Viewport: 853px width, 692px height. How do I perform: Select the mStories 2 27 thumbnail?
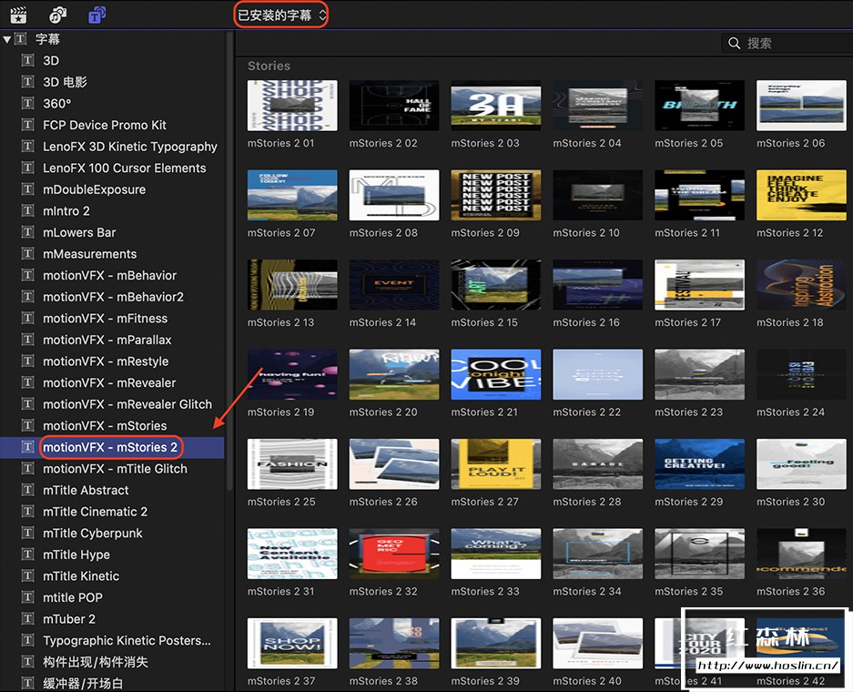click(x=495, y=464)
